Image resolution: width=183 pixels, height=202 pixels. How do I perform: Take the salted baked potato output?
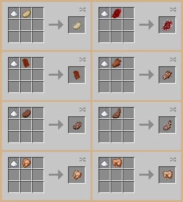[x=77, y=25]
